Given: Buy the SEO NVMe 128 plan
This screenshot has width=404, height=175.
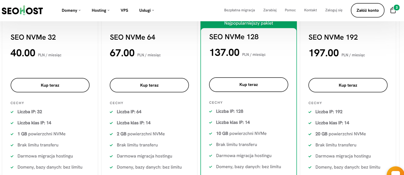Looking at the screenshot, I should (x=248, y=85).
